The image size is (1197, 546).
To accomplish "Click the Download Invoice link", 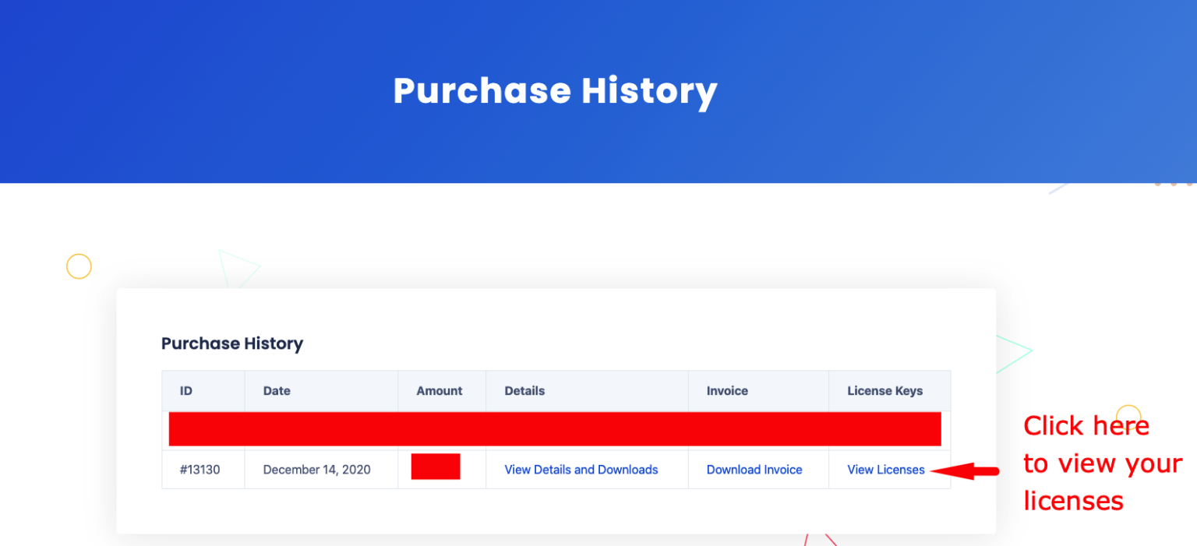I will [x=754, y=470].
